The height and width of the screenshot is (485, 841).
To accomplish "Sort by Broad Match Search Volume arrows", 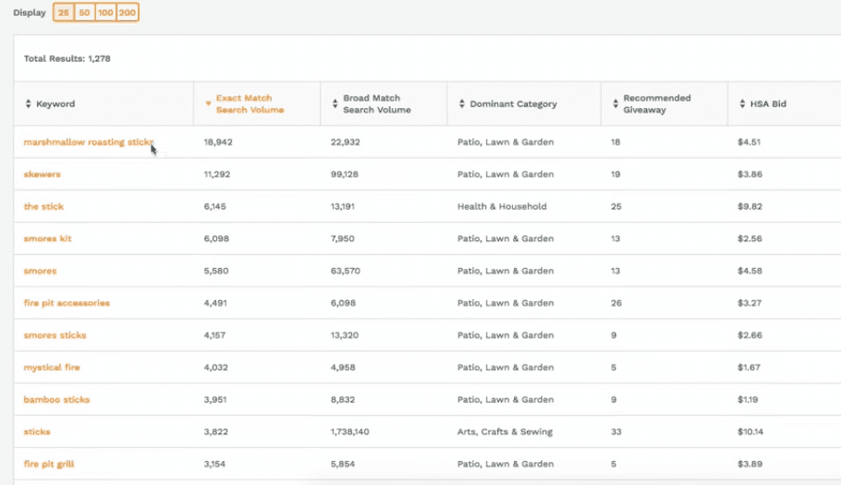I will tap(335, 104).
